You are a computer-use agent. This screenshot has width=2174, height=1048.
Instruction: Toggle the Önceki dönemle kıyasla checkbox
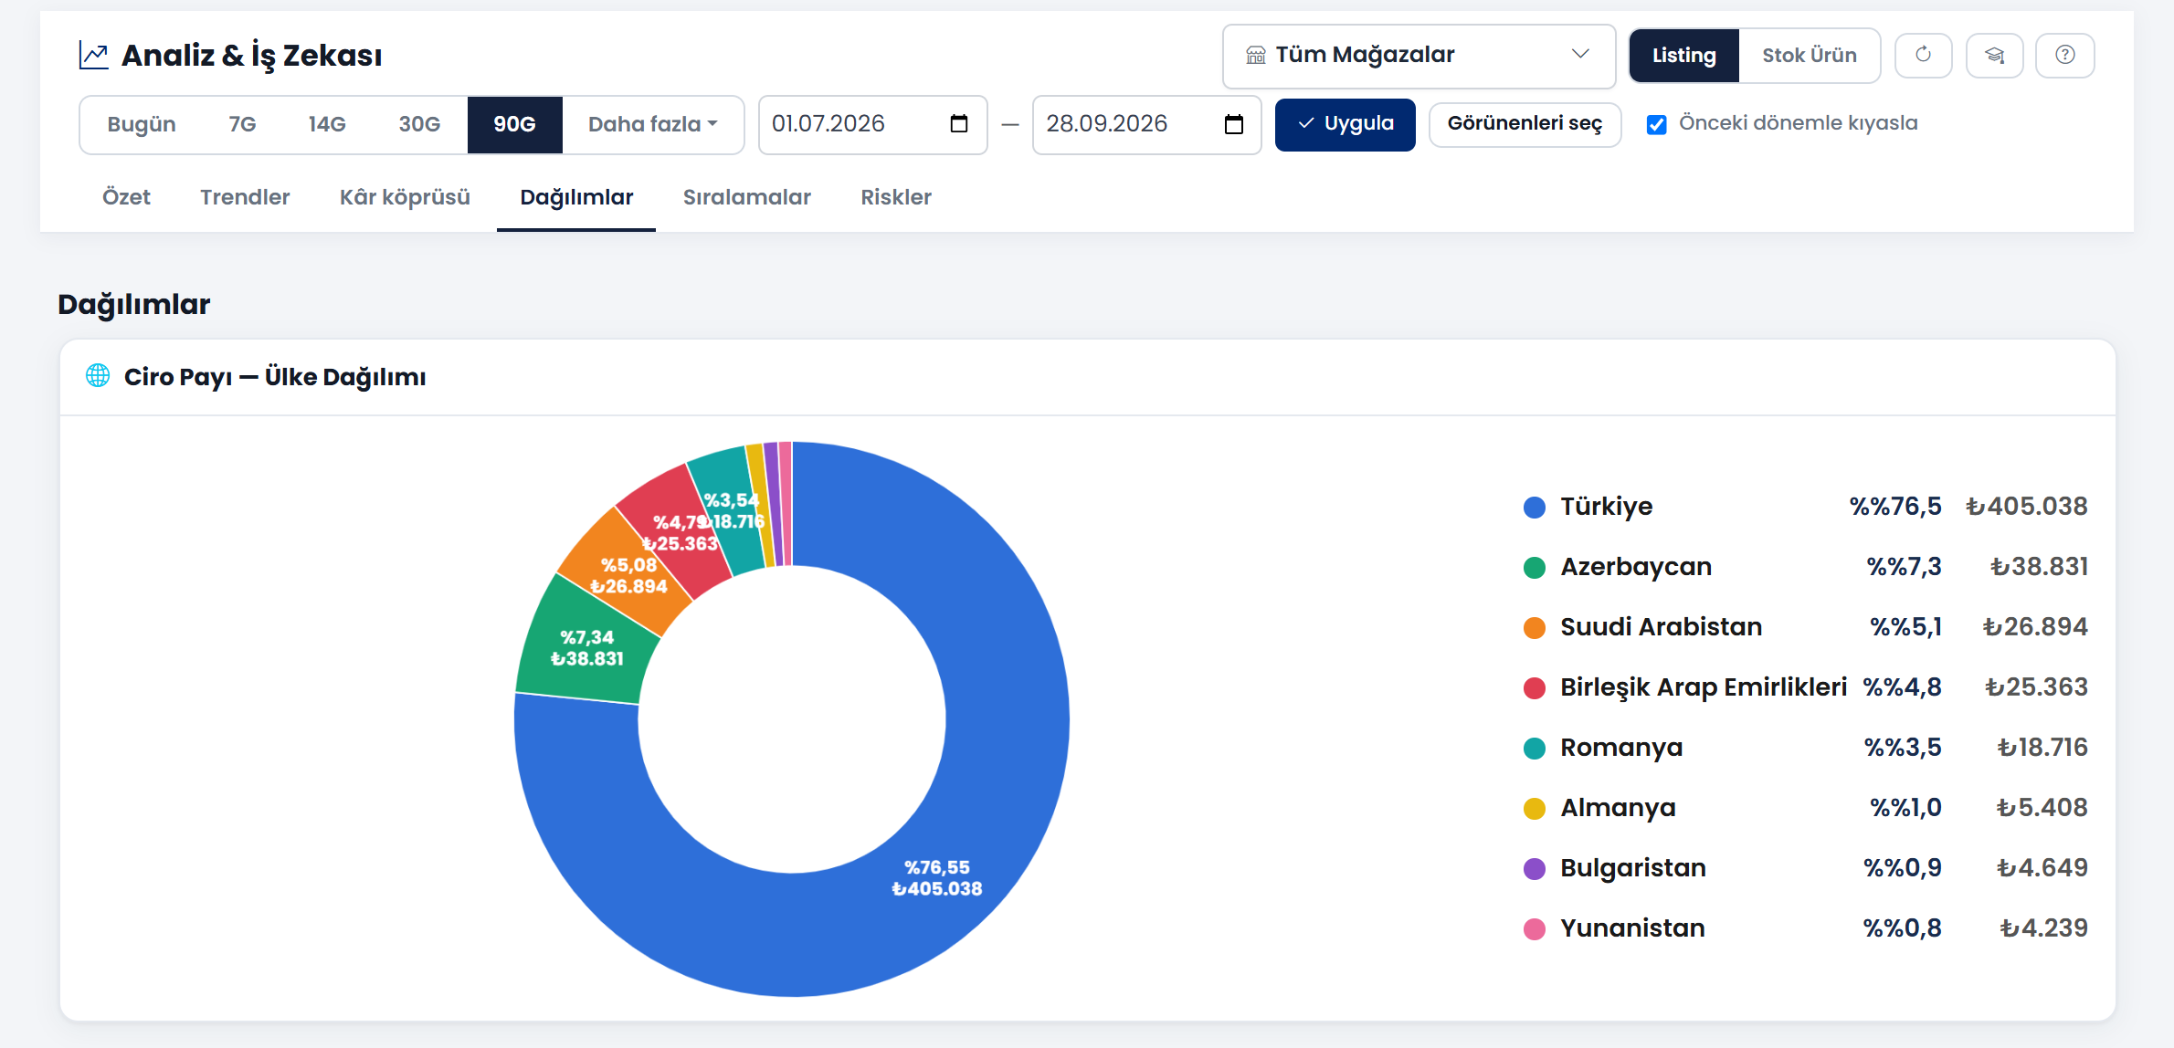(1656, 124)
